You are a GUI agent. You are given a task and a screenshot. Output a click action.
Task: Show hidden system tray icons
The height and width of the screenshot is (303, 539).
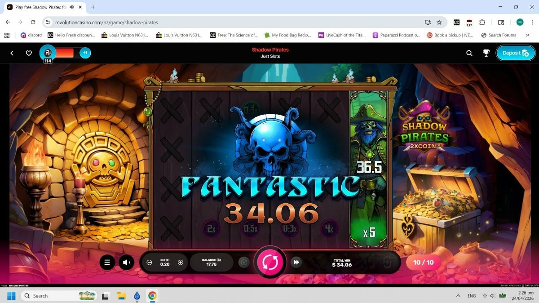coord(458,296)
